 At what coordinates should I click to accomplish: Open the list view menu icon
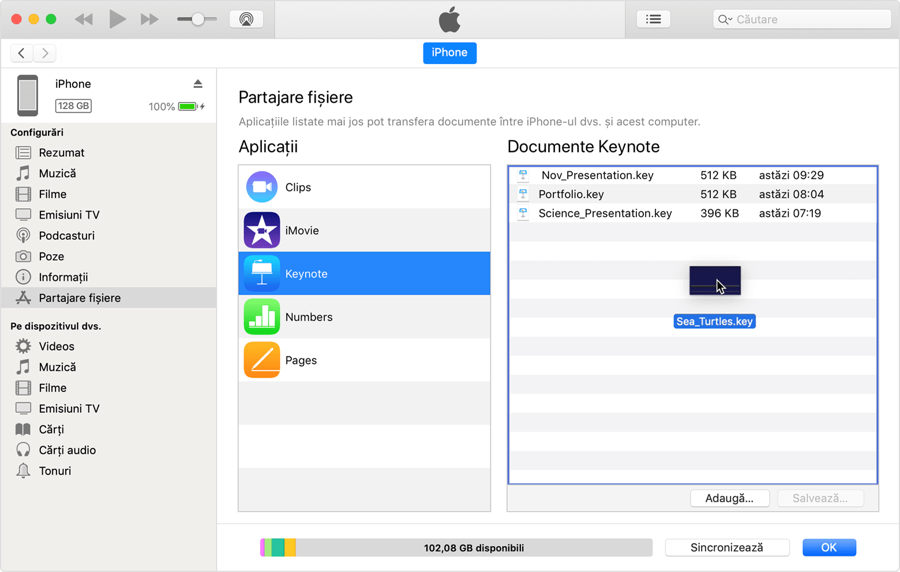pyautogui.click(x=653, y=19)
